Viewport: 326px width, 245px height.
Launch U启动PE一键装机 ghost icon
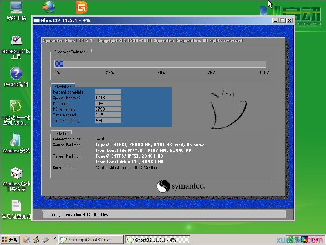16,113
